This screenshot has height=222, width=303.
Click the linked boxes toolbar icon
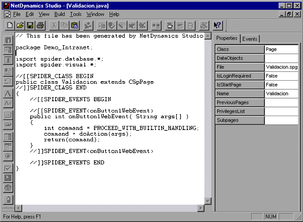(x=156, y=25)
